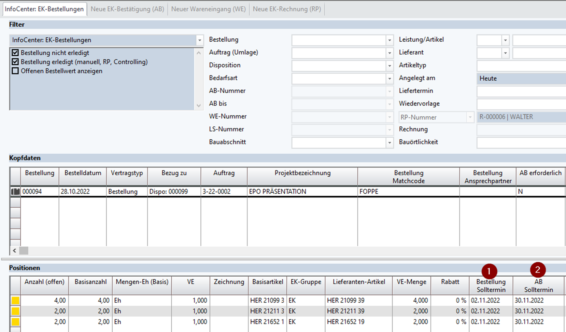This screenshot has width=566, height=332.
Task: Open the InfoCenter: EK-Bestellungen filter dropdown
Action: [200, 40]
